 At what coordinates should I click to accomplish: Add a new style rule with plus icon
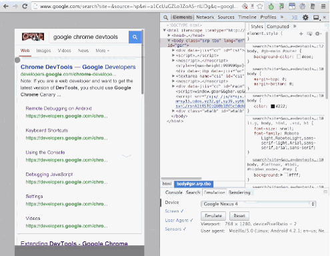301,33
